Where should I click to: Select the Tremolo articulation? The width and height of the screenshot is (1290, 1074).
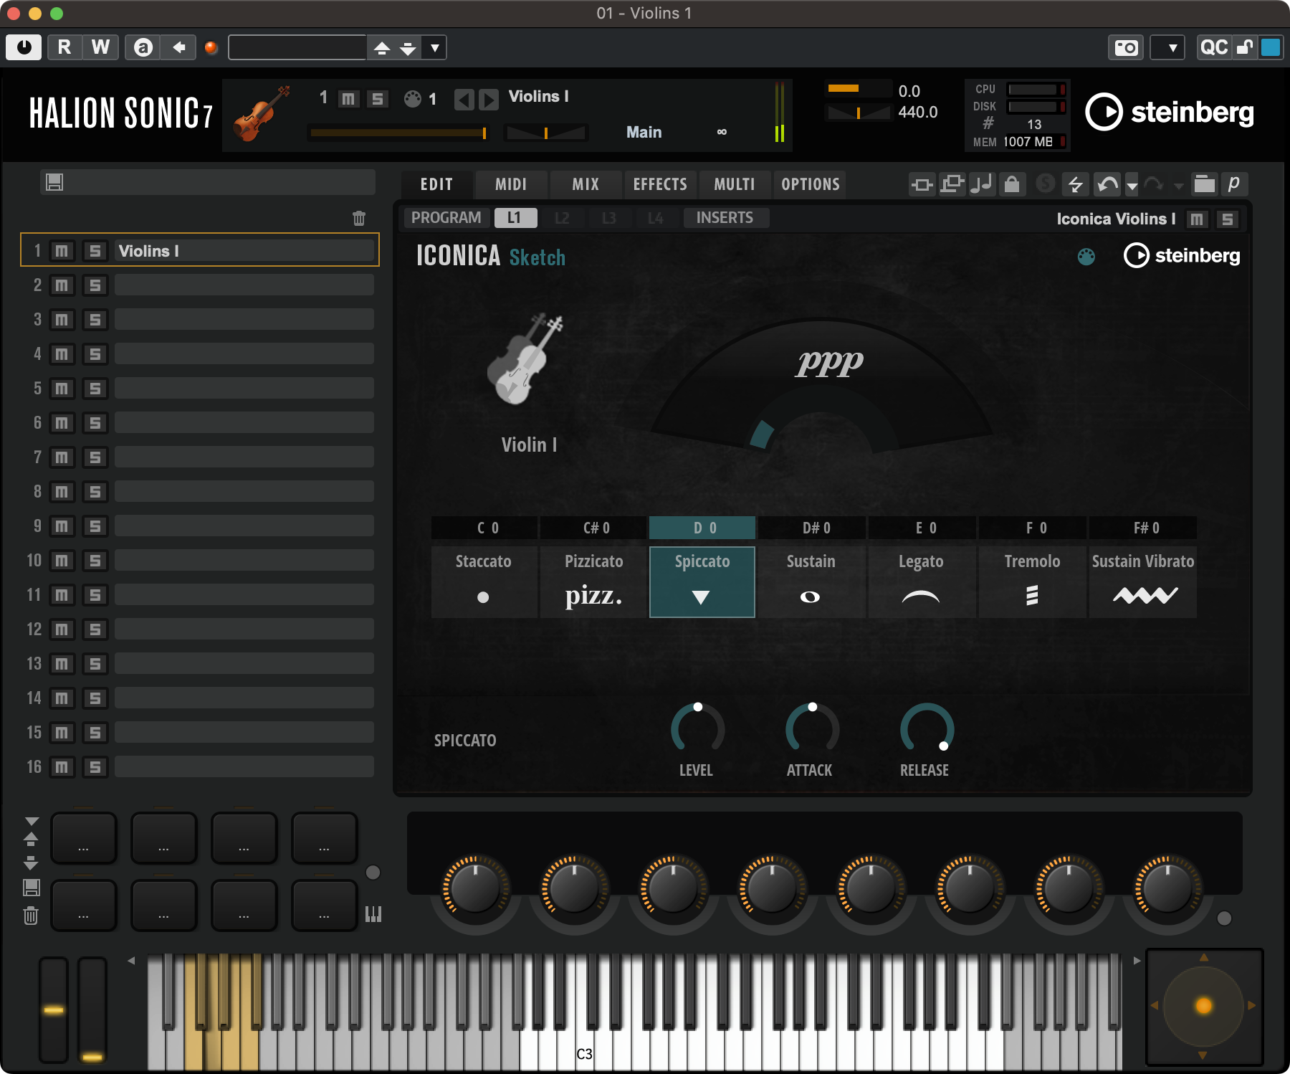[1032, 581]
